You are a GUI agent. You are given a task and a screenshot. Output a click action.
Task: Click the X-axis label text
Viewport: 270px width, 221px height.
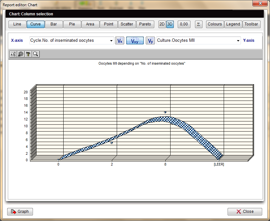click(17, 40)
